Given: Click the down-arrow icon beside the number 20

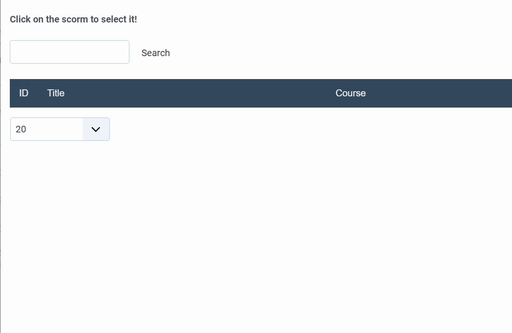Looking at the screenshot, I should 96,129.
